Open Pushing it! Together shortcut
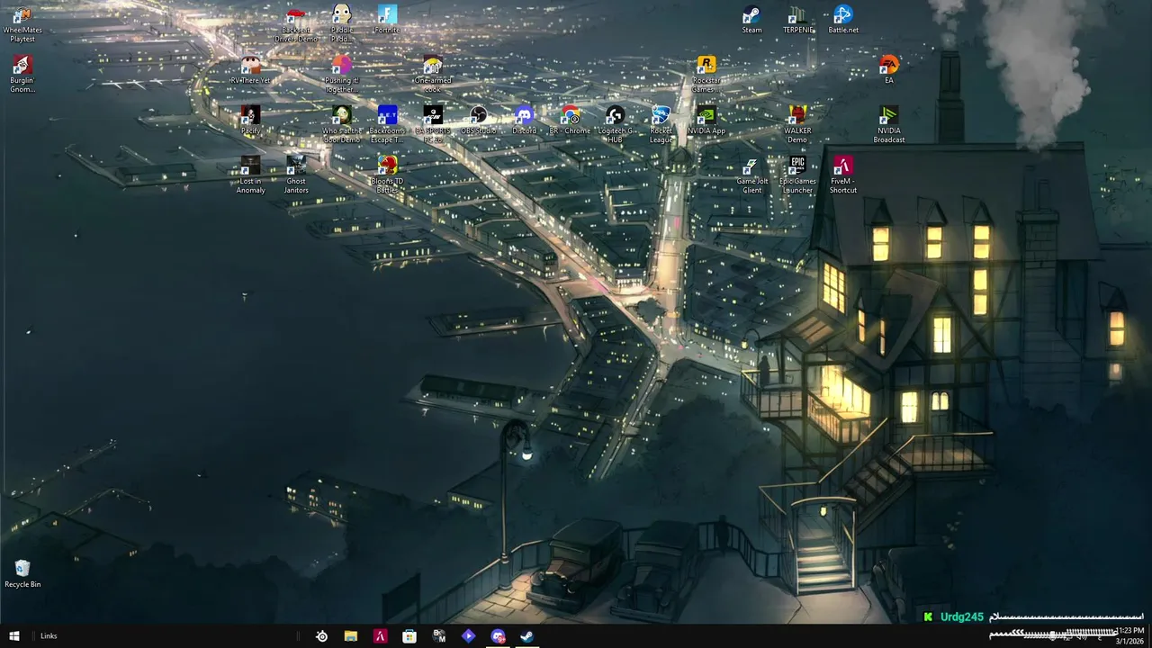 342,74
